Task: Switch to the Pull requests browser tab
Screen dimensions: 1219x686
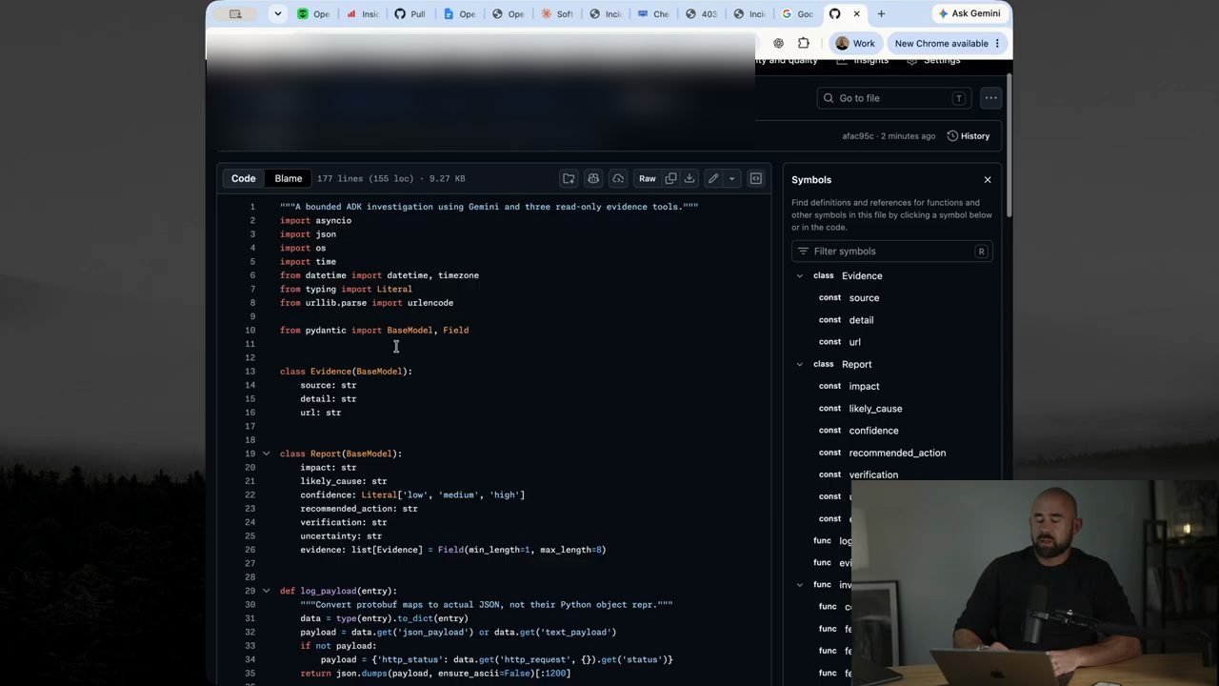Action: pyautogui.click(x=410, y=13)
